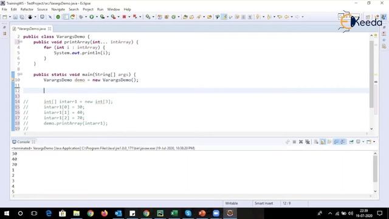Click the Coverage run icon in toolbar
This screenshot has width=389, height=219.
102,17
